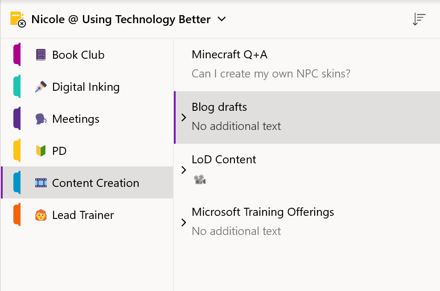Click the Content Creation film strip icon
Viewport: 440px width, 291px height.
pyautogui.click(x=41, y=183)
